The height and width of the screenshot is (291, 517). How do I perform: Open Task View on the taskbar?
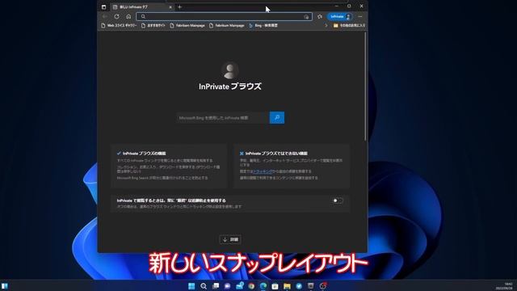[216, 286]
